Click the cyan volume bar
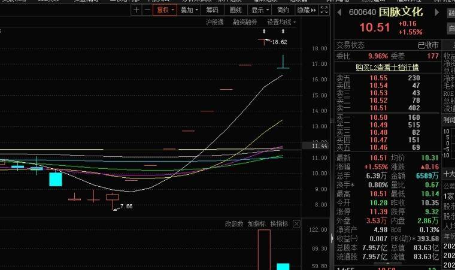The width and height of the screenshot is (455, 270). [x=283, y=266]
